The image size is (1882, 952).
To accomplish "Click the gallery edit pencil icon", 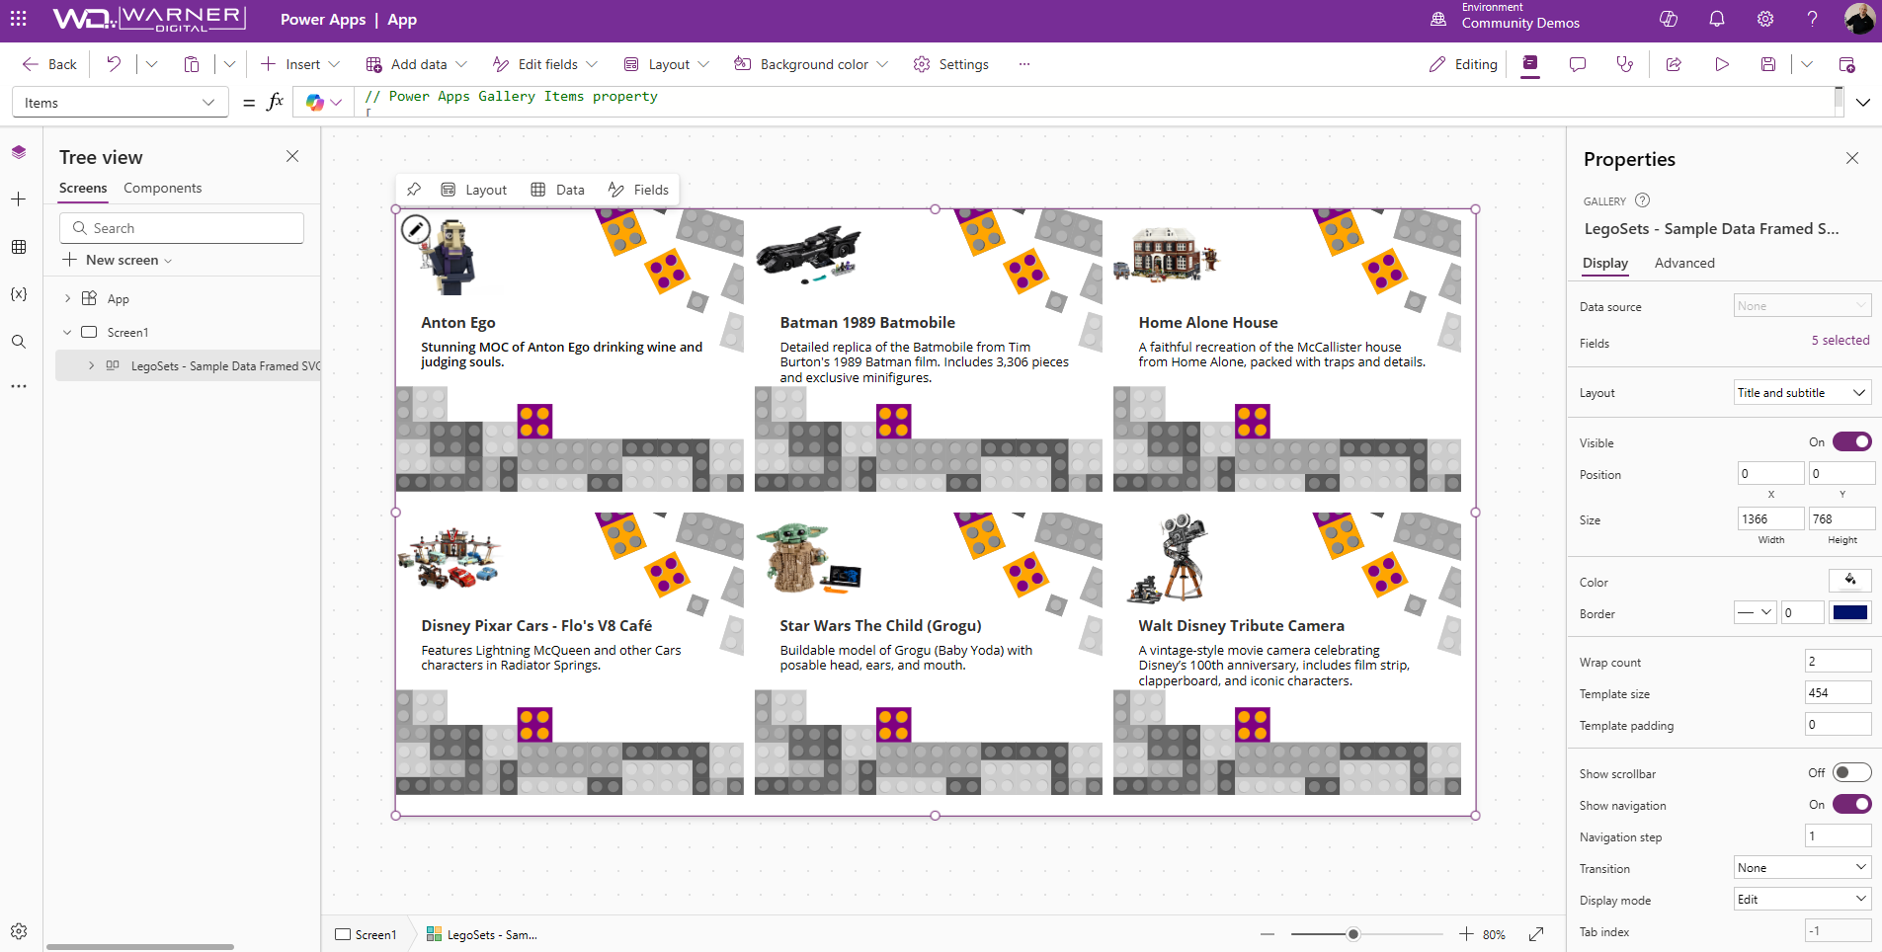I will 416,229.
